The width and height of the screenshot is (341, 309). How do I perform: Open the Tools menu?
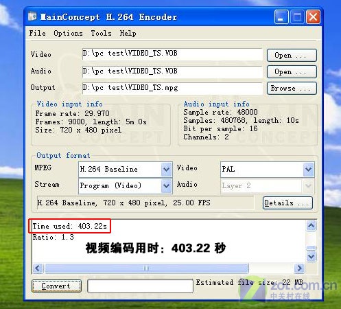[x=101, y=33]
